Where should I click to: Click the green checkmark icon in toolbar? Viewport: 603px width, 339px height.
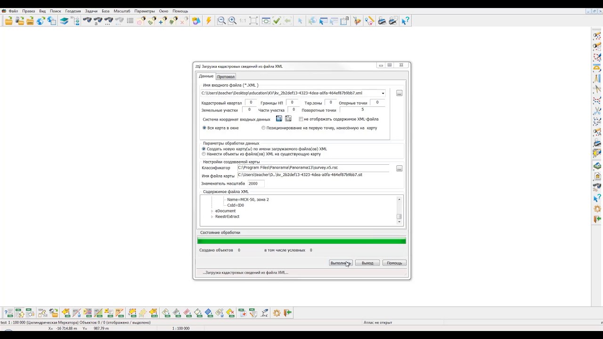(x=277, y=21)
